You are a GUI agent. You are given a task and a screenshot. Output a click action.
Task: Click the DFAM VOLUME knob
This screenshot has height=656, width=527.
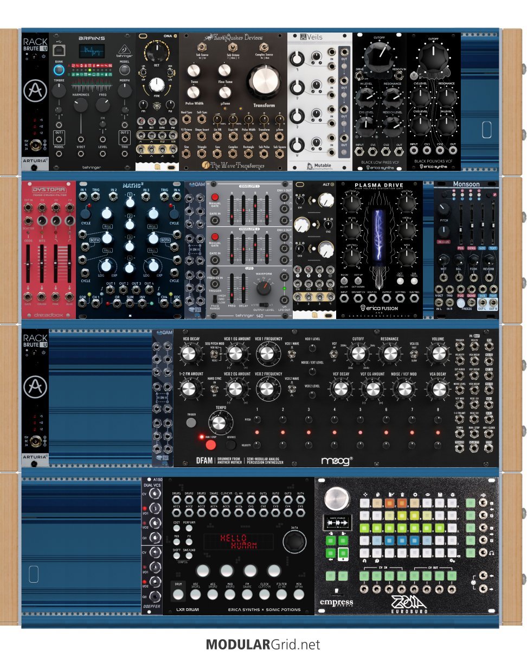(438, 355)
